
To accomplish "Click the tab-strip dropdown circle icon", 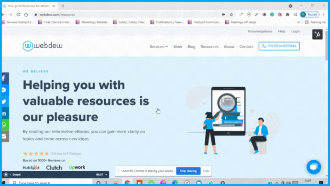I will click(x=290, y=6).
